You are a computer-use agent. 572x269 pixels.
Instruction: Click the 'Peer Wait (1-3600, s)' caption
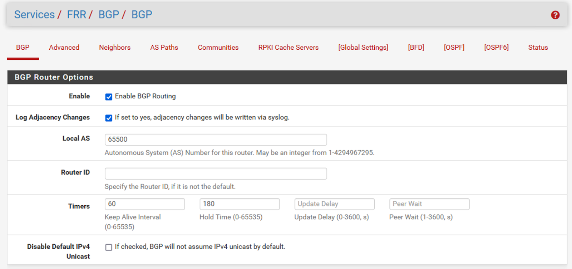click(421, 217)
